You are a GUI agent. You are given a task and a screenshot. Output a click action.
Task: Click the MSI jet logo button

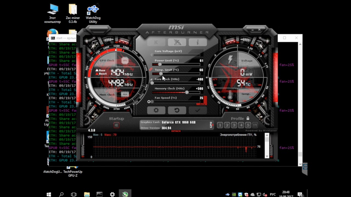pos(177,42)
